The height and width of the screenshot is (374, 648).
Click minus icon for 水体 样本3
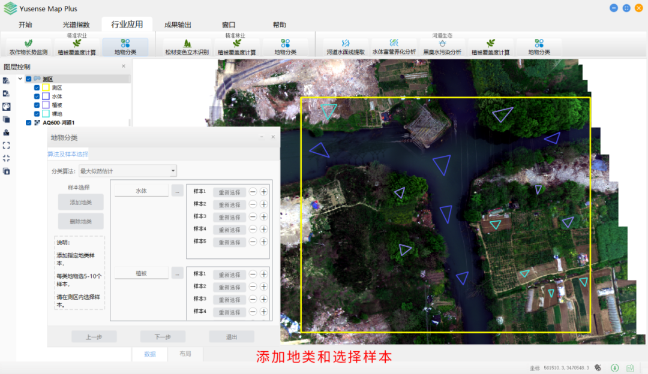pos(253,217)
